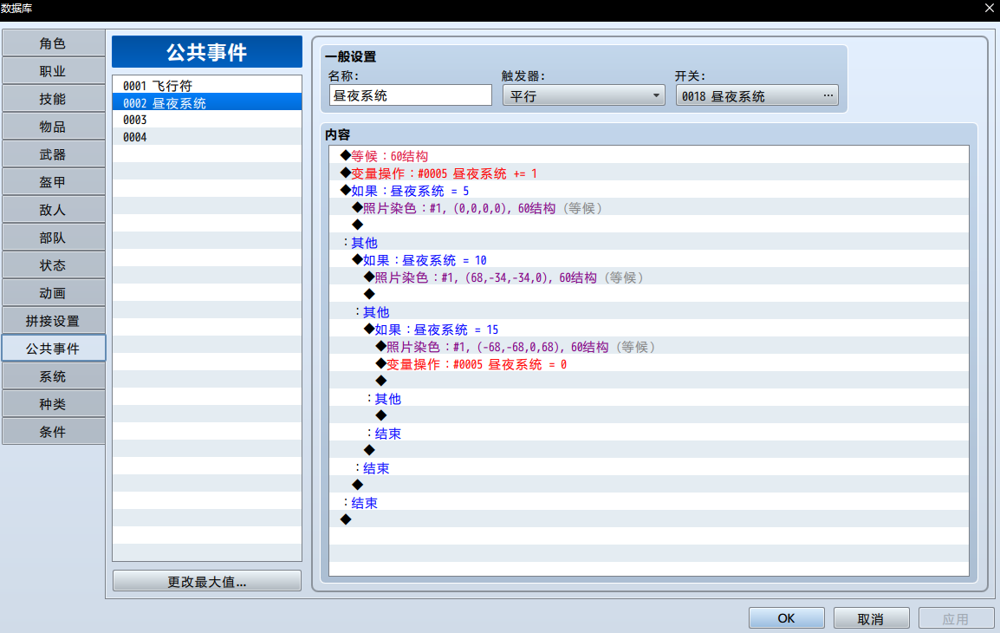
Task: Open the 动画 tab
Action: coord(53,293)
